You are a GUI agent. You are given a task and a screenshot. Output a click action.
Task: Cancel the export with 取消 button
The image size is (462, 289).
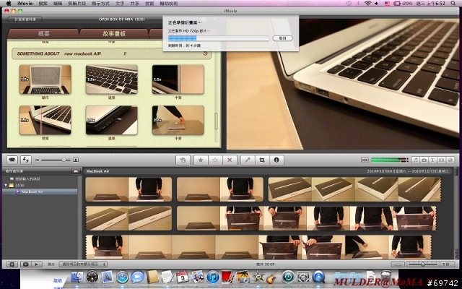[282, 38]
